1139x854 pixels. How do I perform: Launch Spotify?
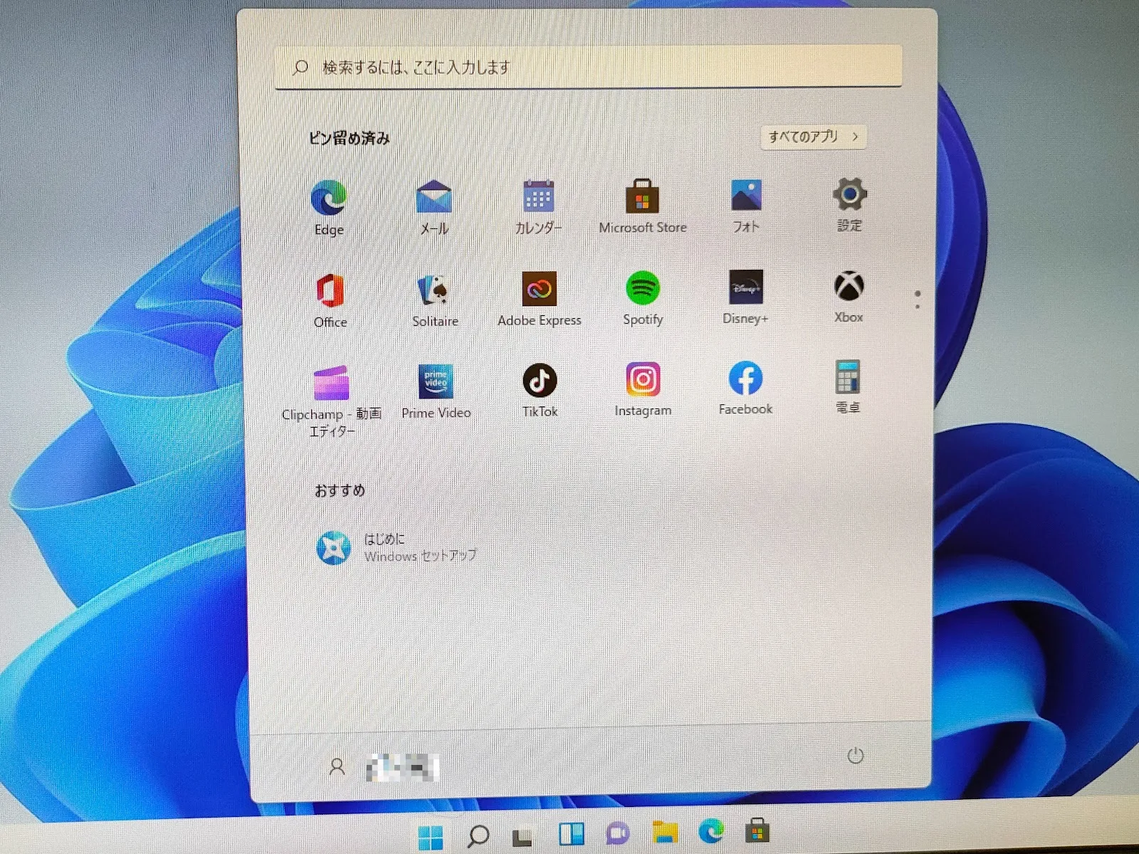click(x=643, y=298)
